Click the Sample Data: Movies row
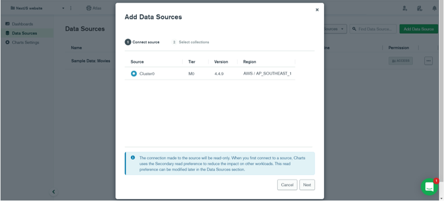Screen dimensions: 446x201 click(x=90, y=61)
